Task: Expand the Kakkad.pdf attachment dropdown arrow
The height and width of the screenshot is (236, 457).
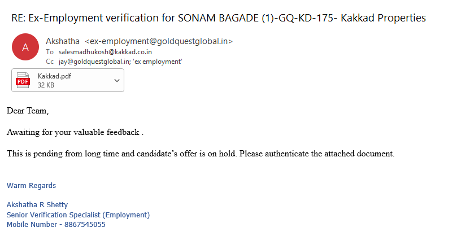Action: (x=117, y=80)
